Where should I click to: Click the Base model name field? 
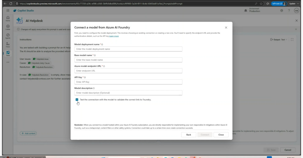pyautogui.click(x=128, y=60)
